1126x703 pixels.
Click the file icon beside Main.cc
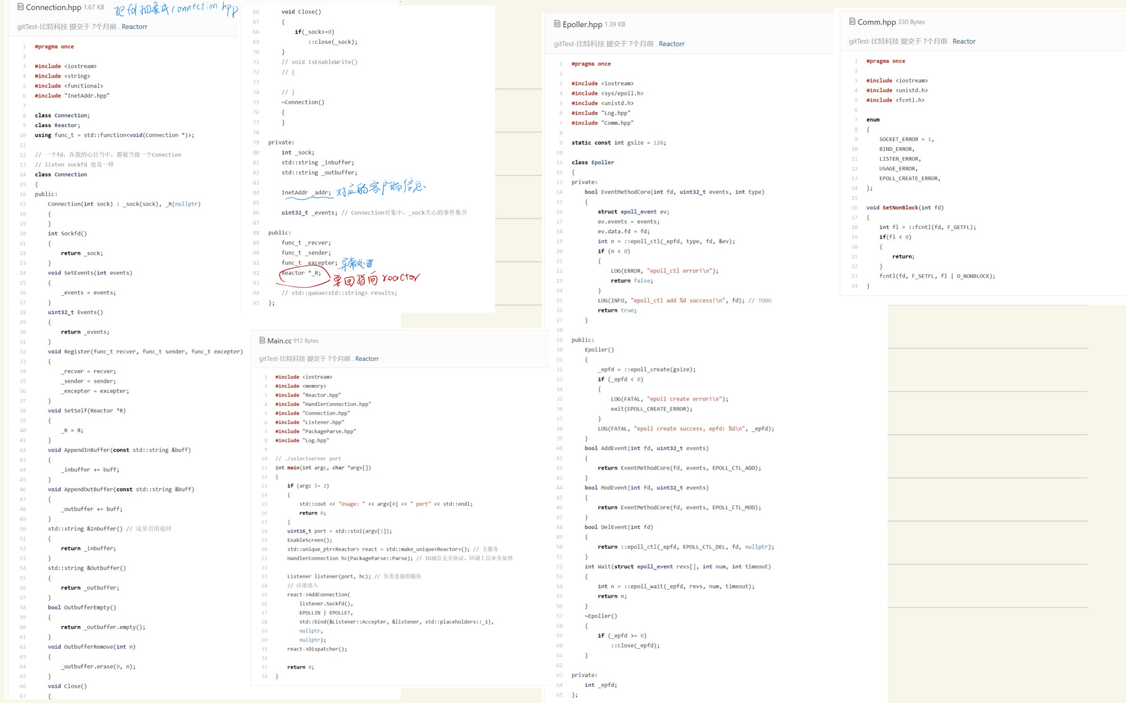[262, 340]
